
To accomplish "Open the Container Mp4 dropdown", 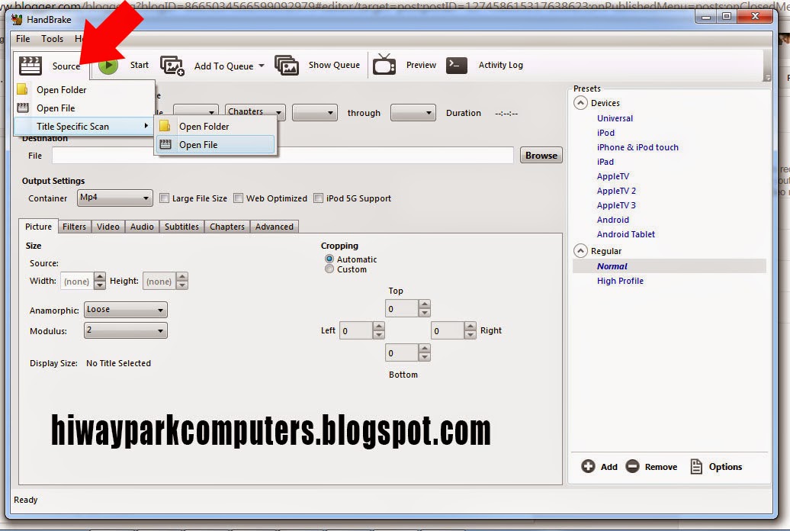I will point(115,198).
